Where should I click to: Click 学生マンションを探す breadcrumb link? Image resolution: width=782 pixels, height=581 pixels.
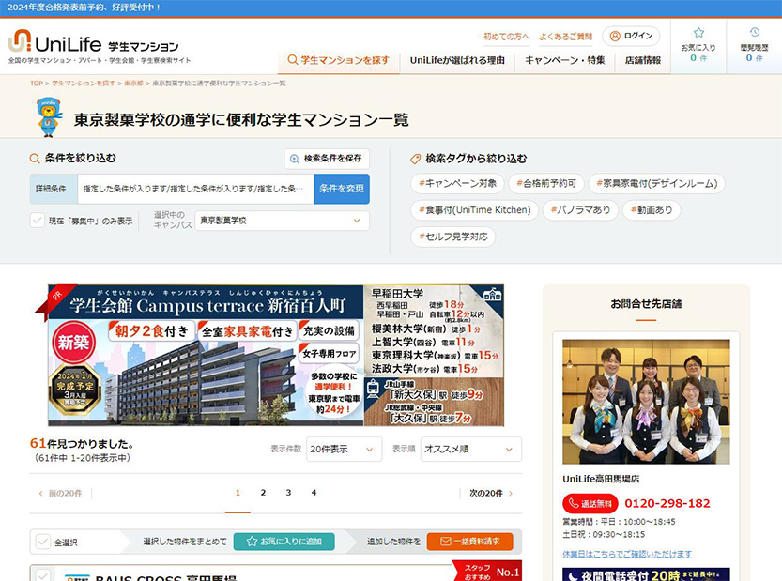(84, 84)
